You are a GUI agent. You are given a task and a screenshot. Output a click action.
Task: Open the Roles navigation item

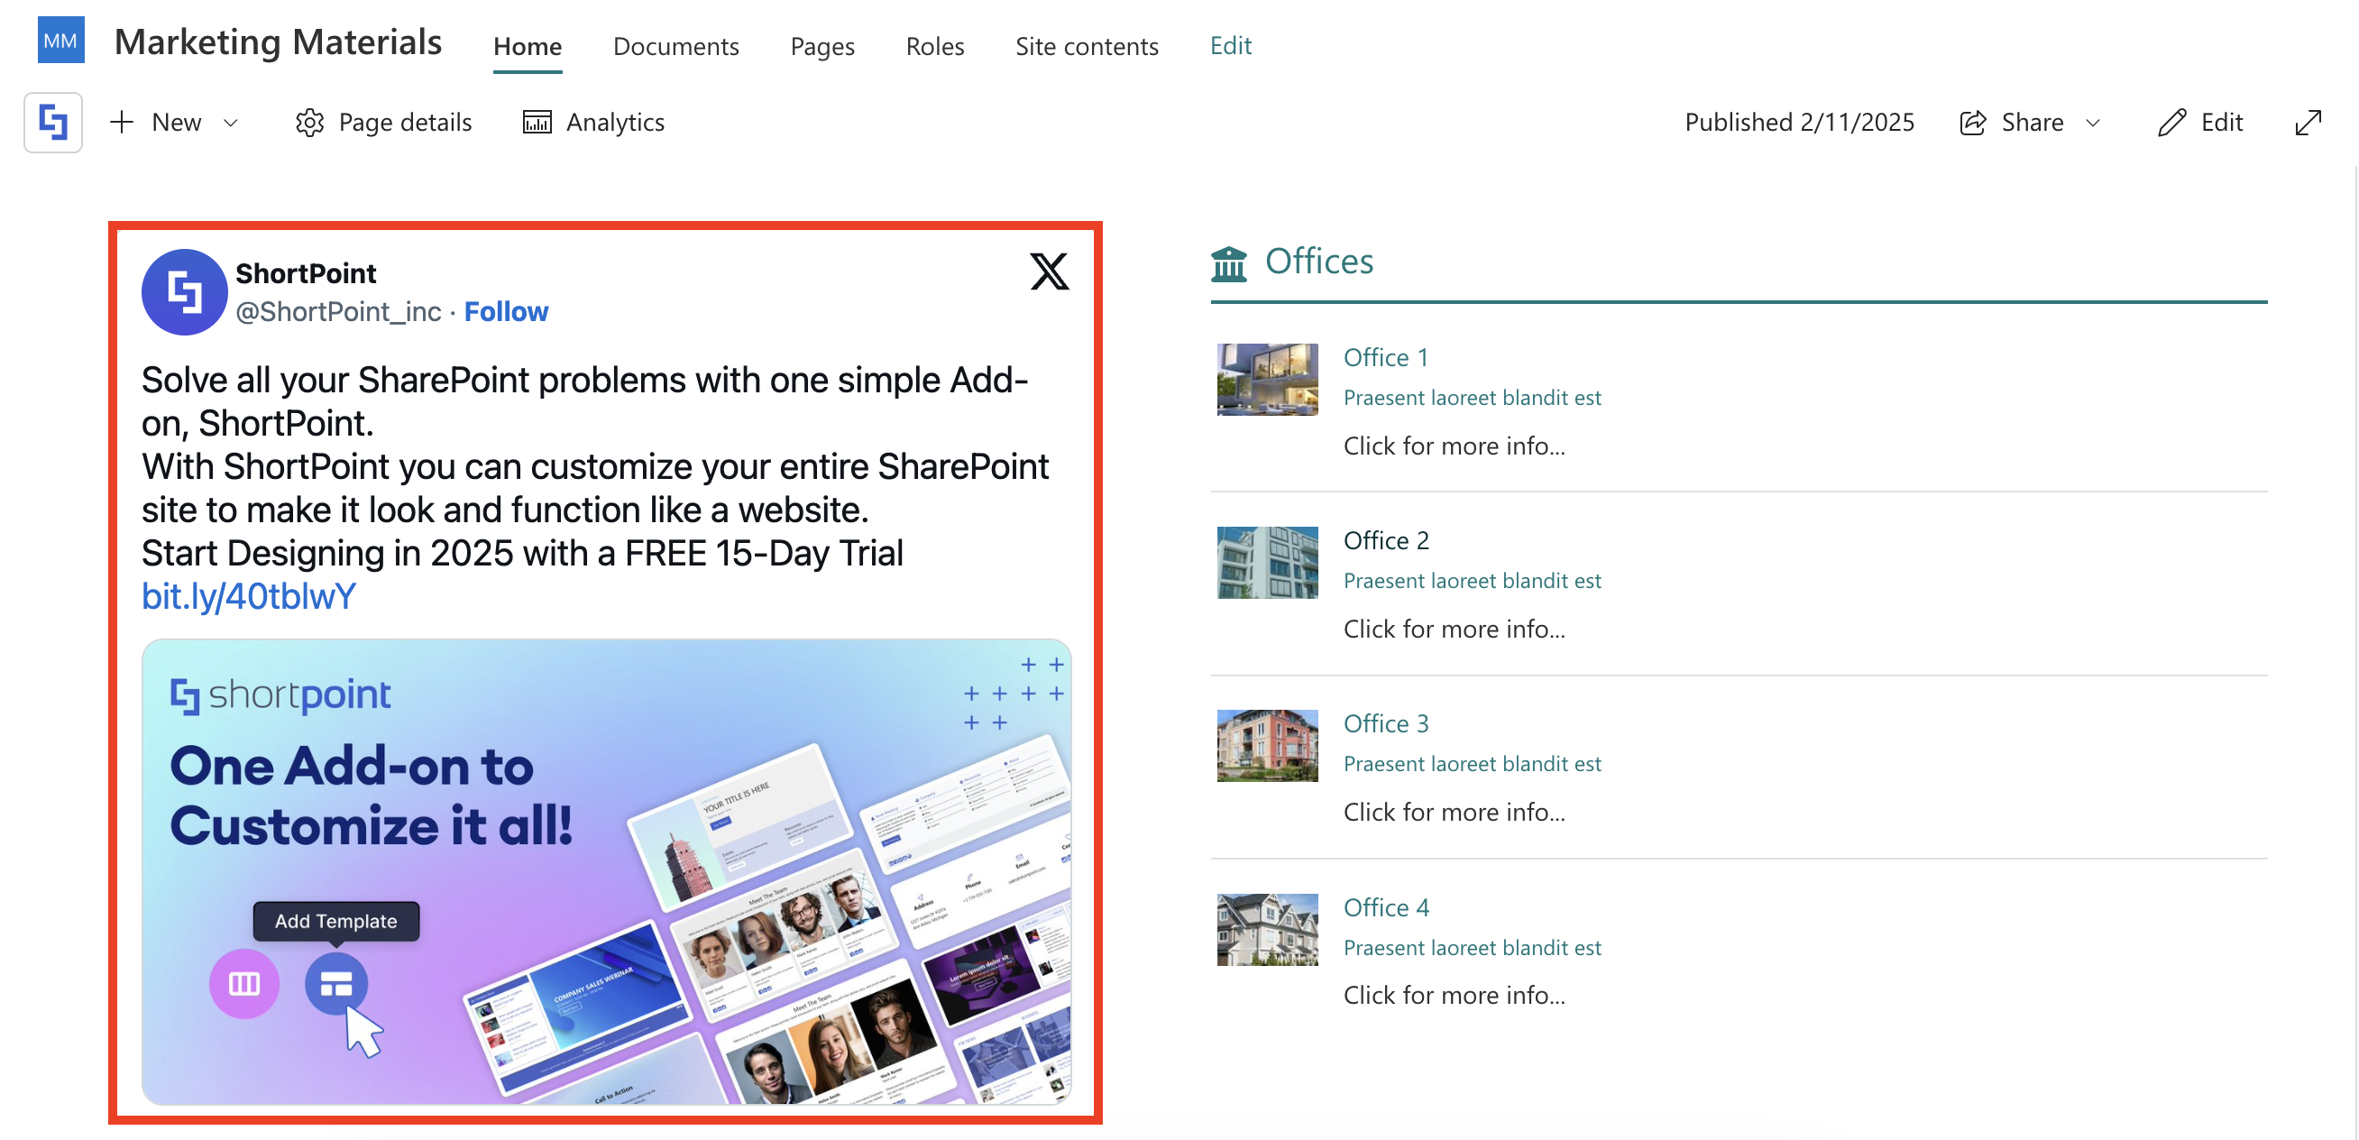pyautogui.click(x=934, y=46)
